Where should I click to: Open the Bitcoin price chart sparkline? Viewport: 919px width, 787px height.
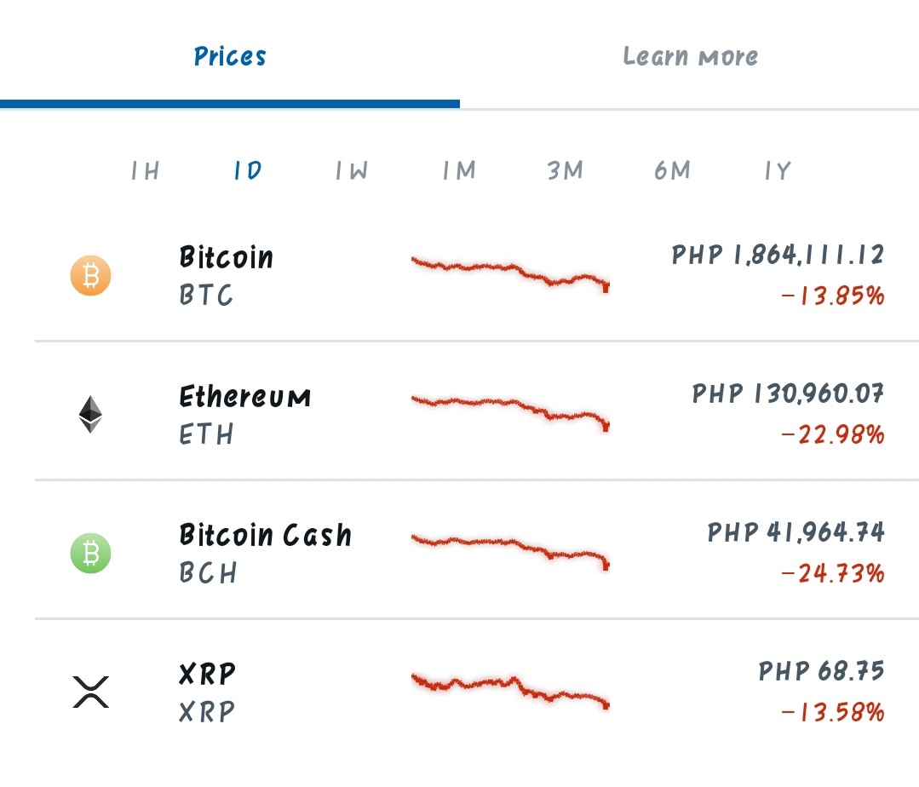(510, 274)
